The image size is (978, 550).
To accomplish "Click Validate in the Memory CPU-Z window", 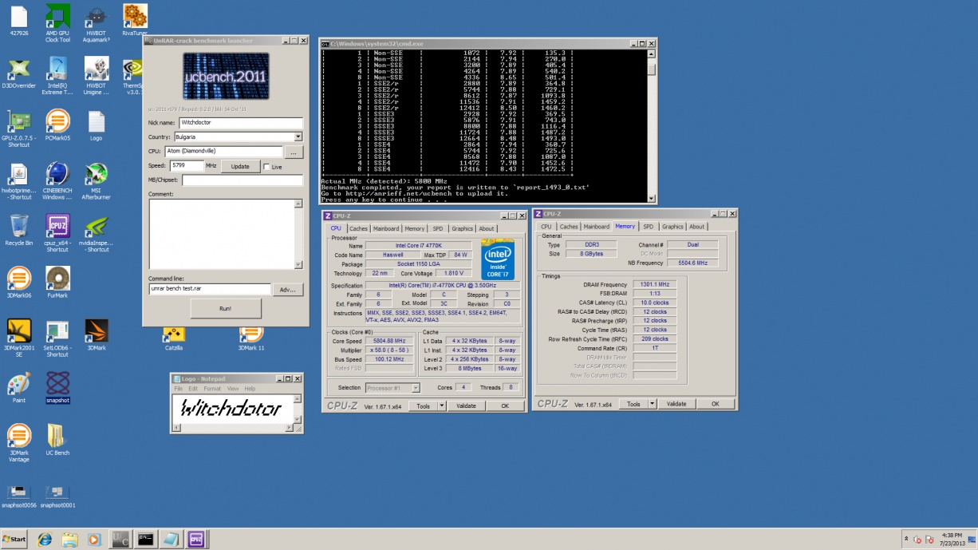I will [x=676, y=404].
